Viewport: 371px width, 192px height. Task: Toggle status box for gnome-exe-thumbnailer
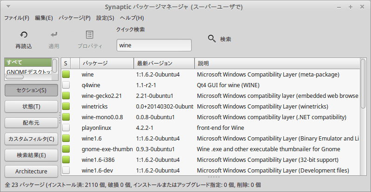66,149
